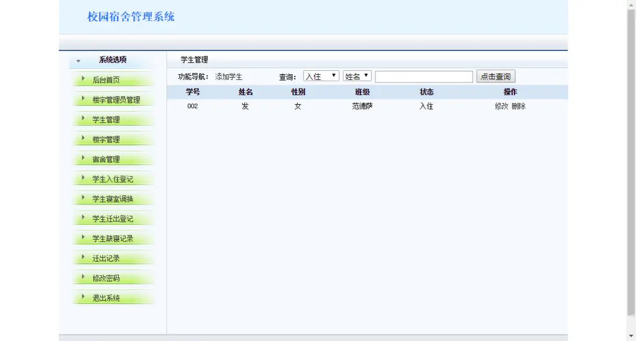
Task: Open the 姓名 search field dropdown
Action: click(x=358, y=75)
